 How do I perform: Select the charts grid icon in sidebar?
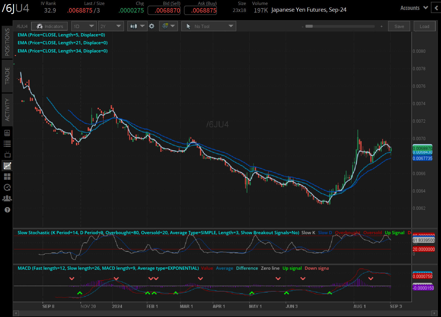(7, 166)
